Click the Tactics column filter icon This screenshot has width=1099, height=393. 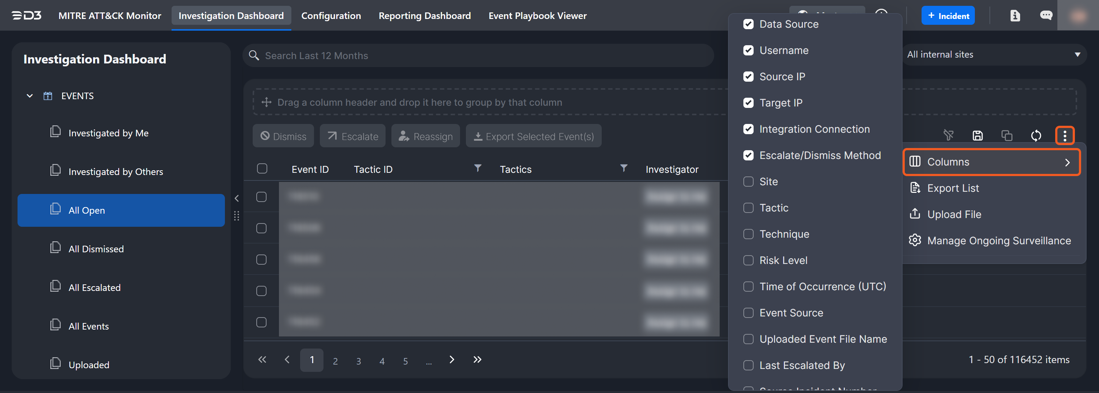click(623, 168)
